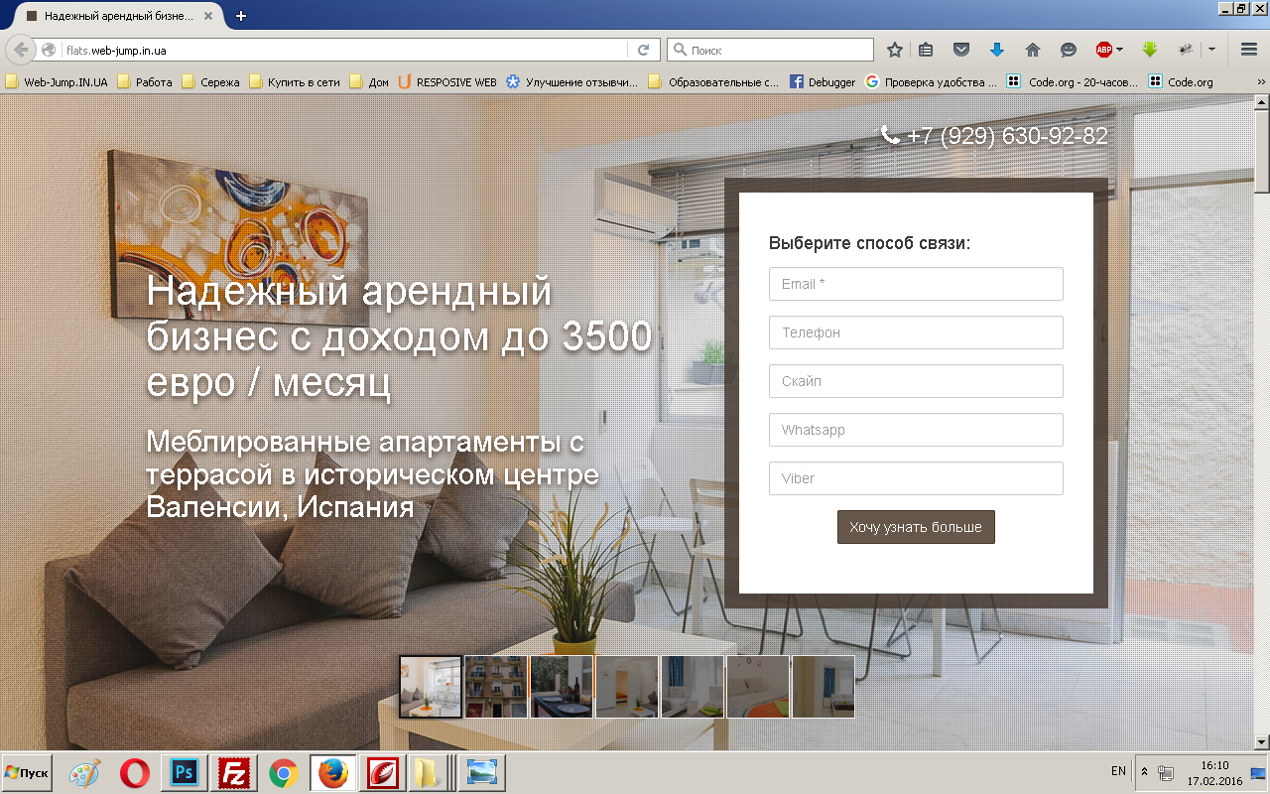Select the Надежный арендный бизнес browser tab
Screen dimensions: 1270x794
tap(120, 16)
